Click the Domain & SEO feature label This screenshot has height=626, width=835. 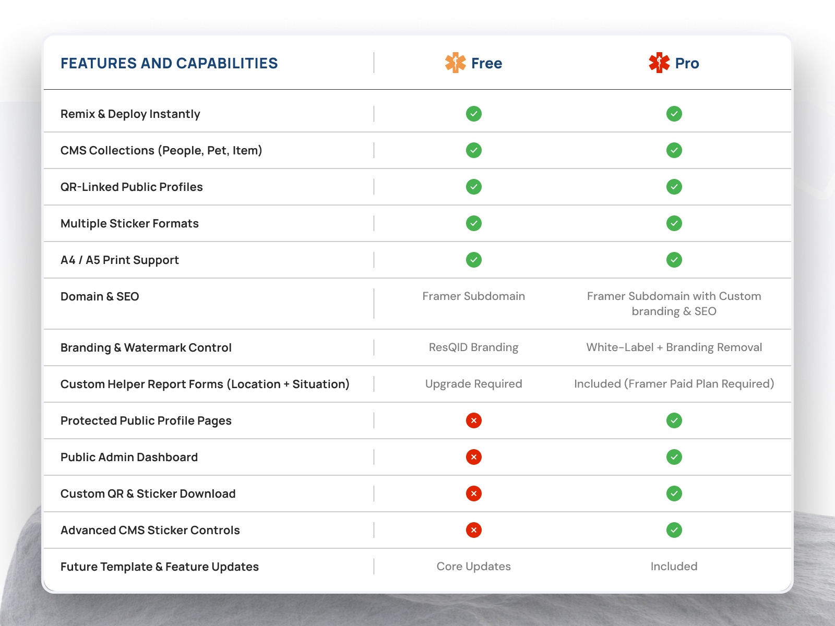pos(100,296)
